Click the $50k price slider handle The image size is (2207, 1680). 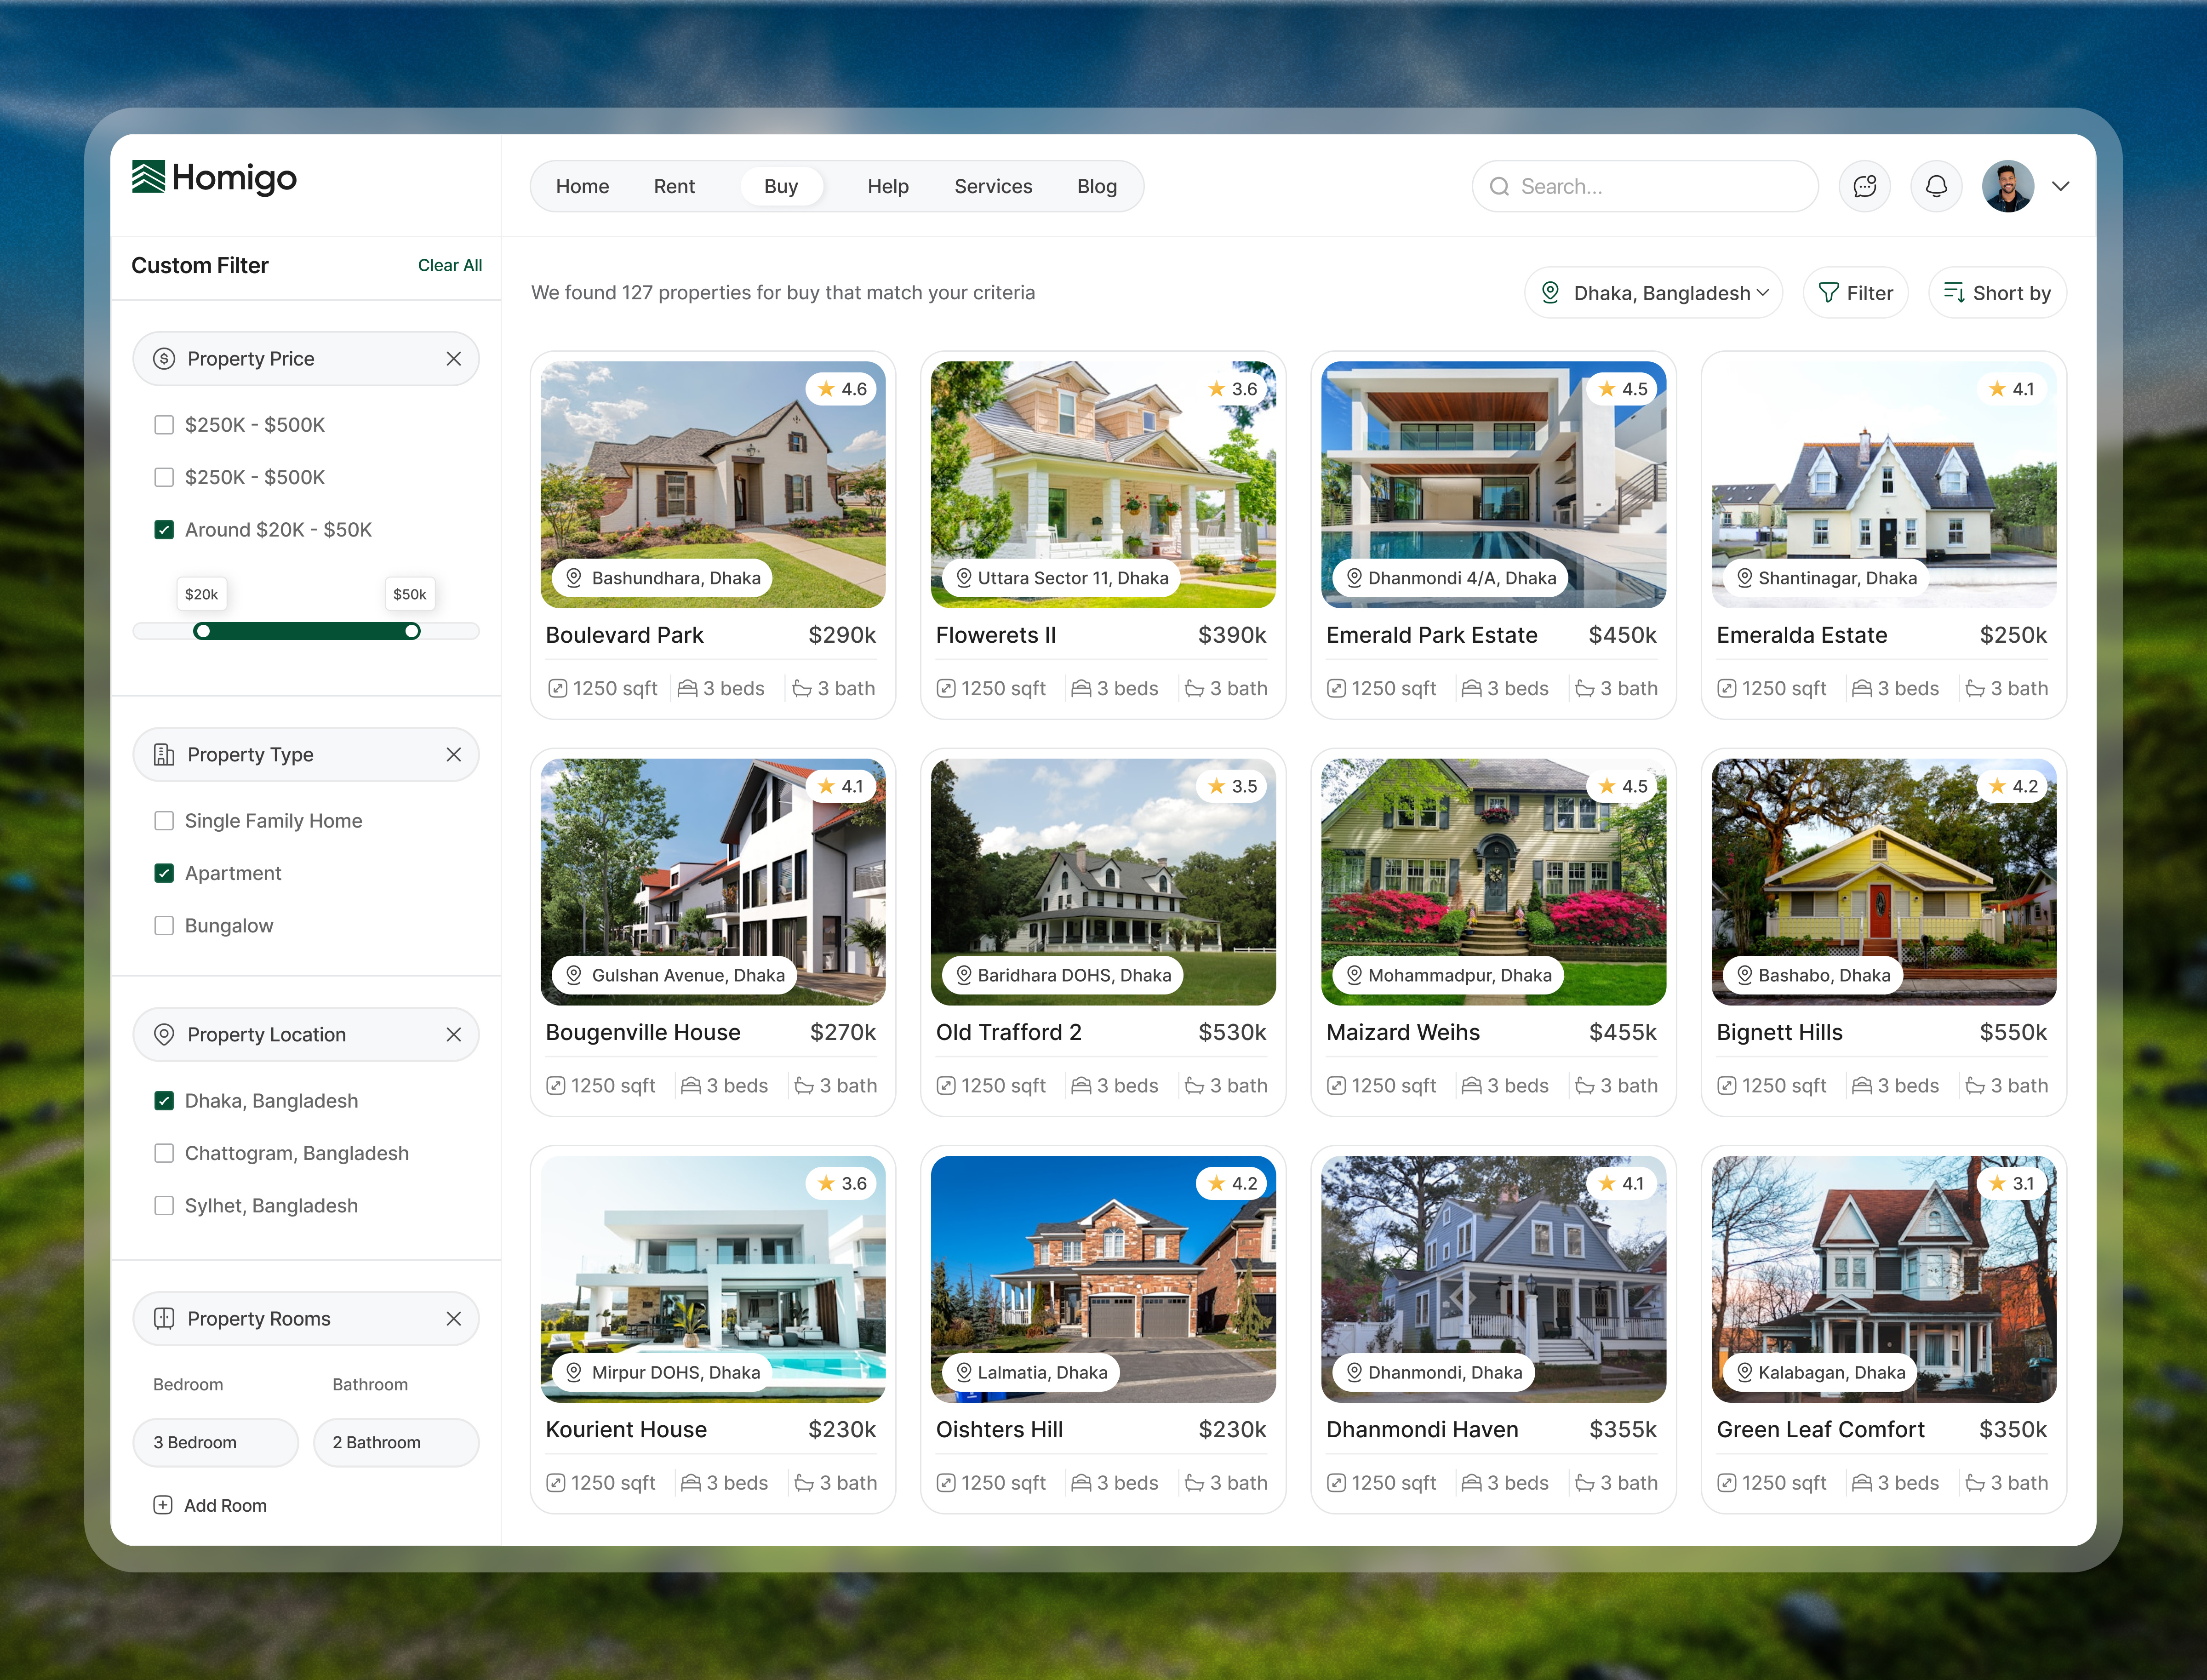click(412, 631)
